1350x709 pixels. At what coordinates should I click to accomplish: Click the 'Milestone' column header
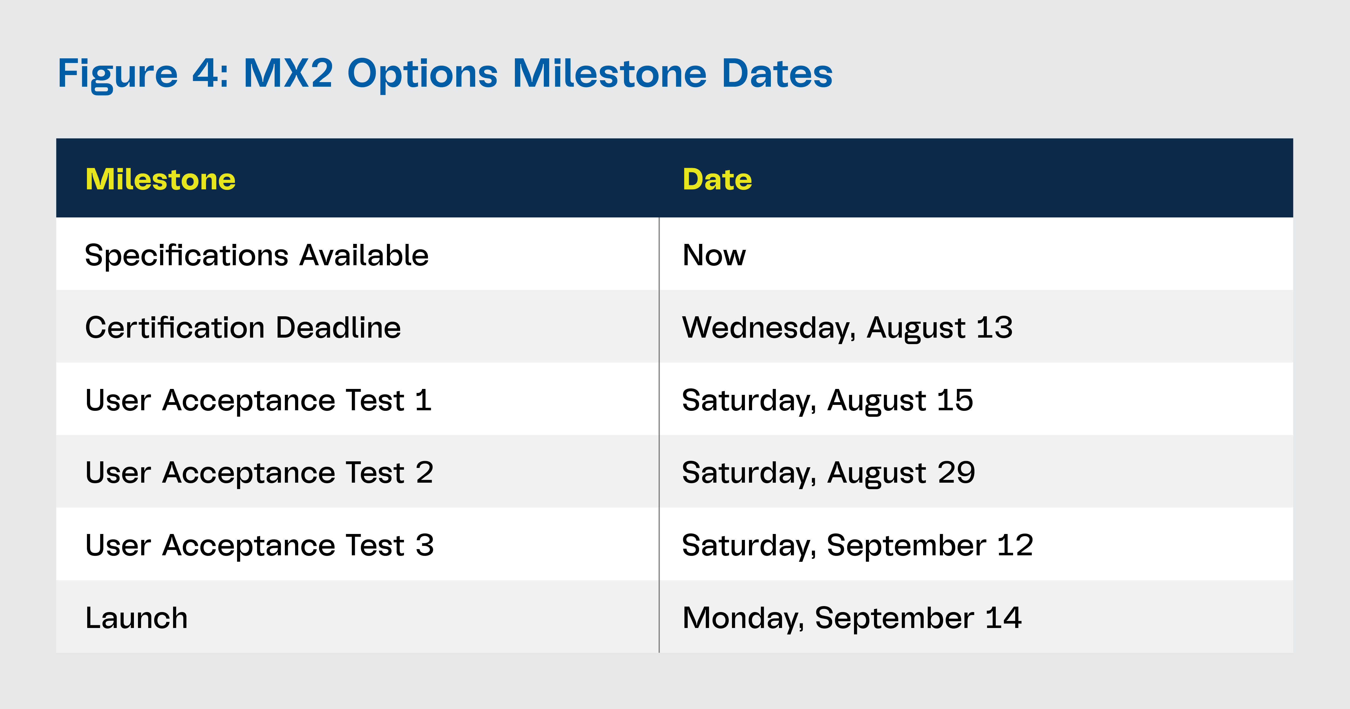(160, 179)
